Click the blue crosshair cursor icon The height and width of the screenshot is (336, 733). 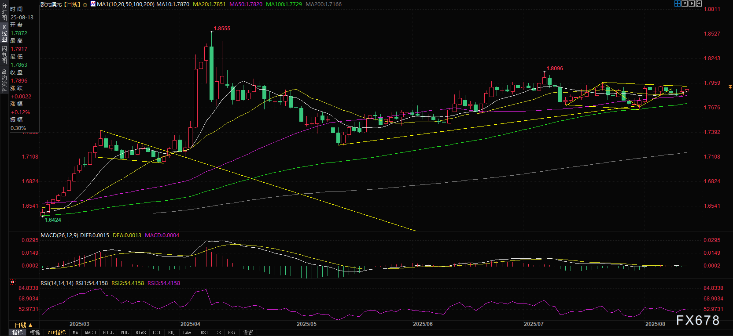tap(677, 4)
